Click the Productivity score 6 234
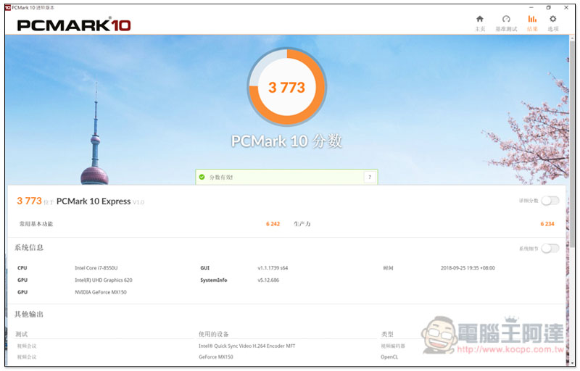 pyautogui.click(x=547, y=224)
